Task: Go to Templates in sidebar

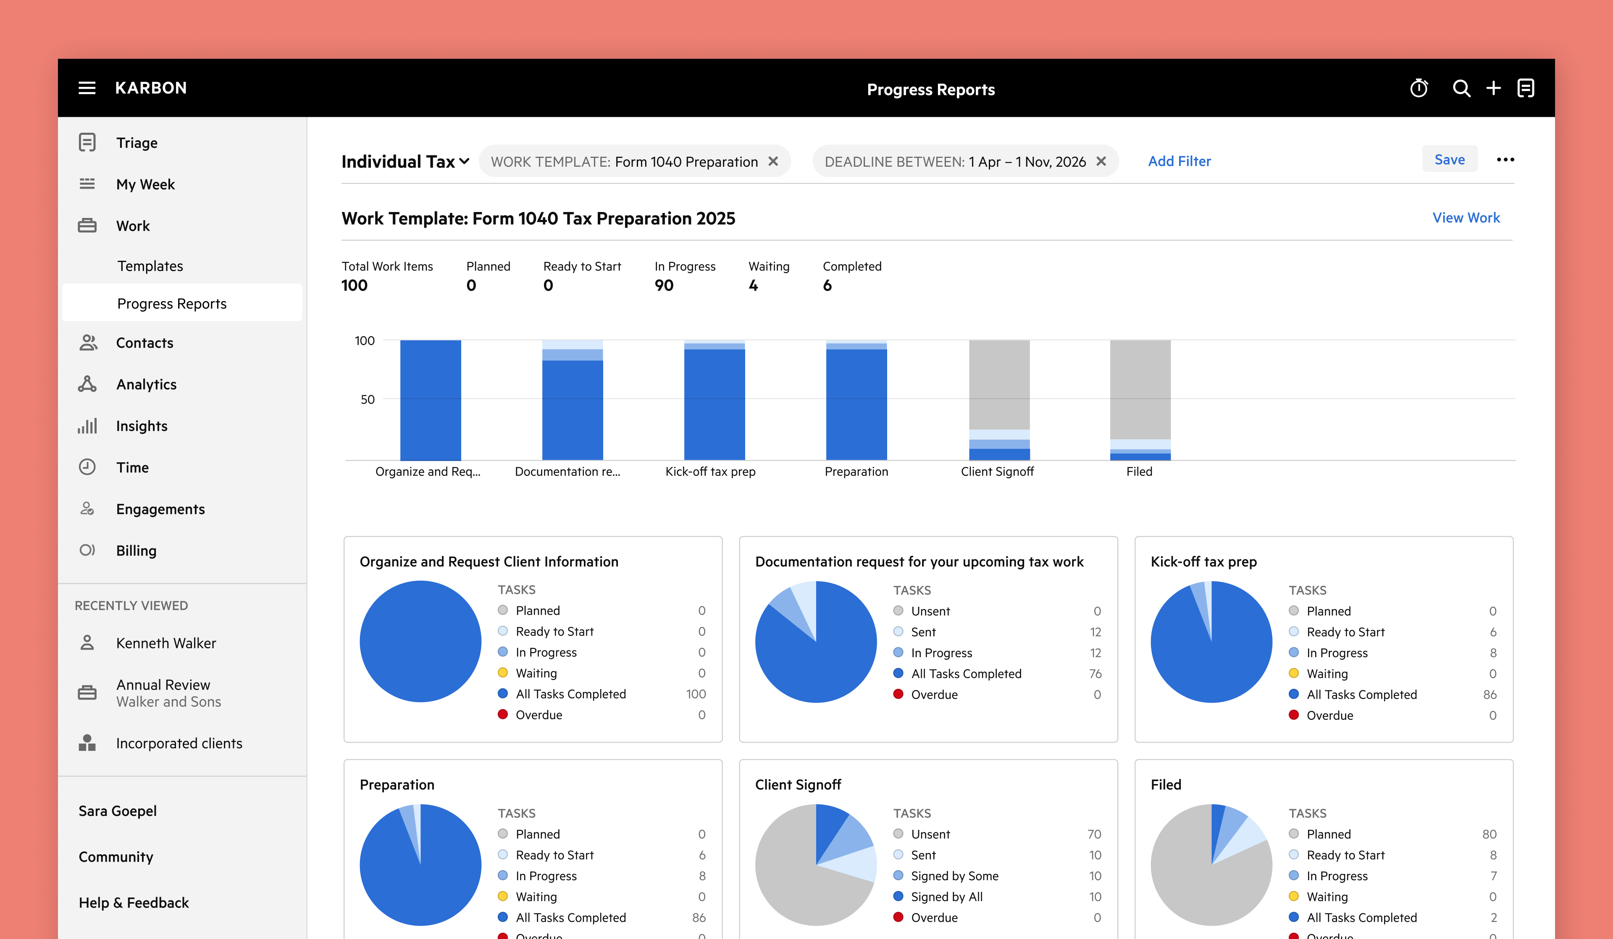Action: point(150,266)
